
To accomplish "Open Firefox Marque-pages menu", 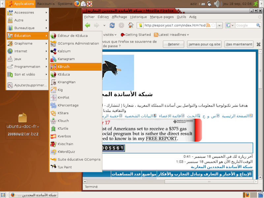I will (x=162, y=17).
